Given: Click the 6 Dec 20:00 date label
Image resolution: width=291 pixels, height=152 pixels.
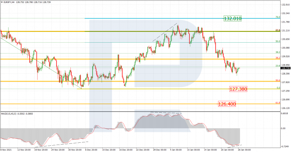Looking at the screenshot, I should click(91, 150).
